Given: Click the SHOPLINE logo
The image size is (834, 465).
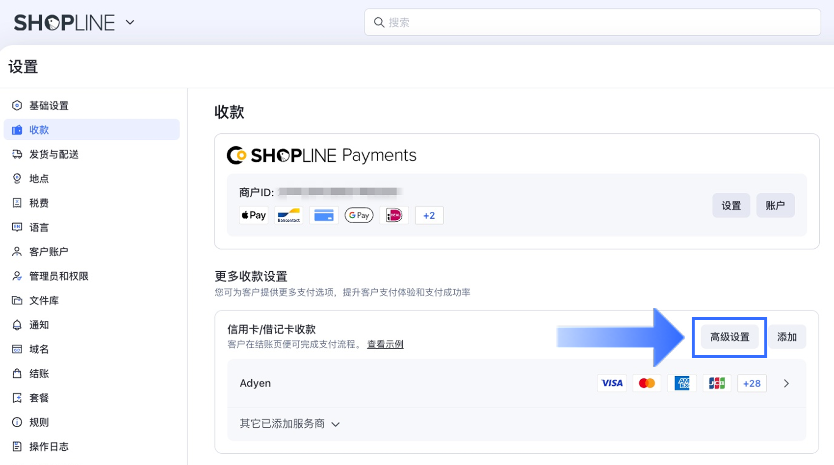Looking at the screenshot, I should coord(64,23).
